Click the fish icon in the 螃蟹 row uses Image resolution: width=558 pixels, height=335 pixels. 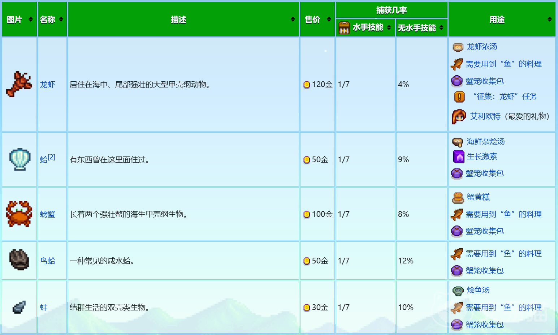457,215
